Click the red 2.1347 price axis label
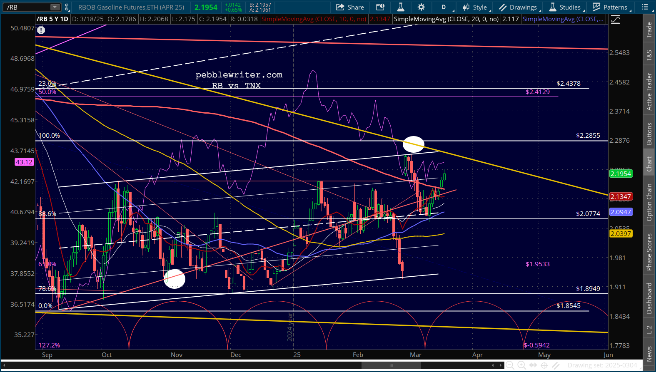 [621, 196]
